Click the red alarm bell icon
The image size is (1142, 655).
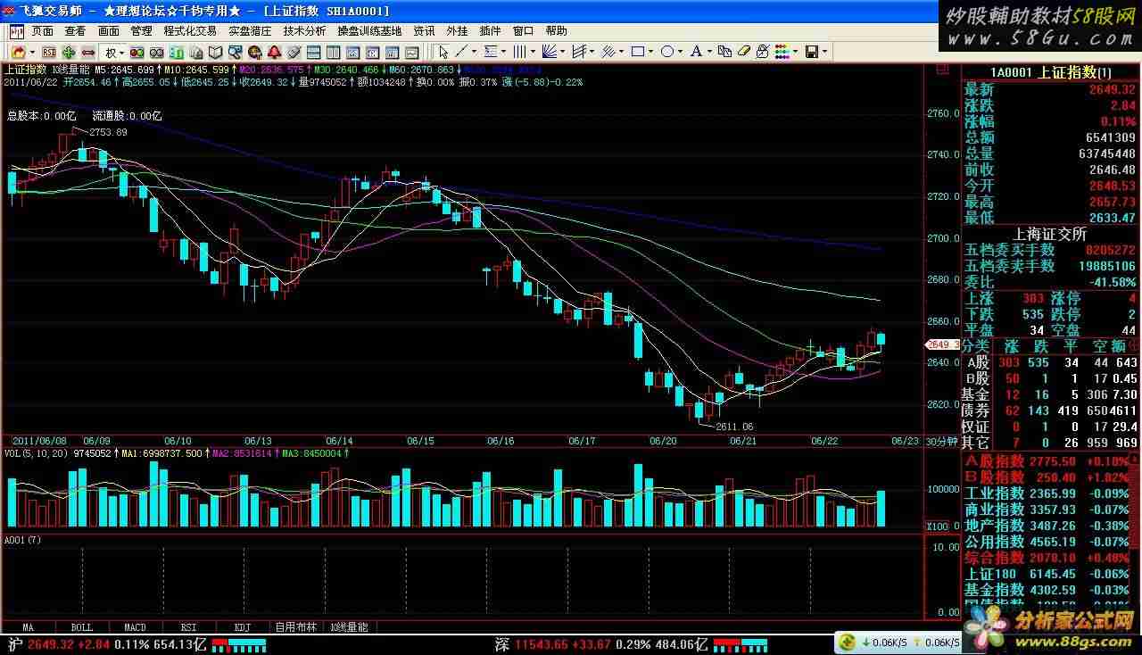pyautogui.click(x=275, y=52)
